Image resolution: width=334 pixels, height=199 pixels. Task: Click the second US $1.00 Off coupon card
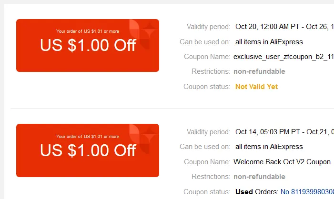pos(88,150)
